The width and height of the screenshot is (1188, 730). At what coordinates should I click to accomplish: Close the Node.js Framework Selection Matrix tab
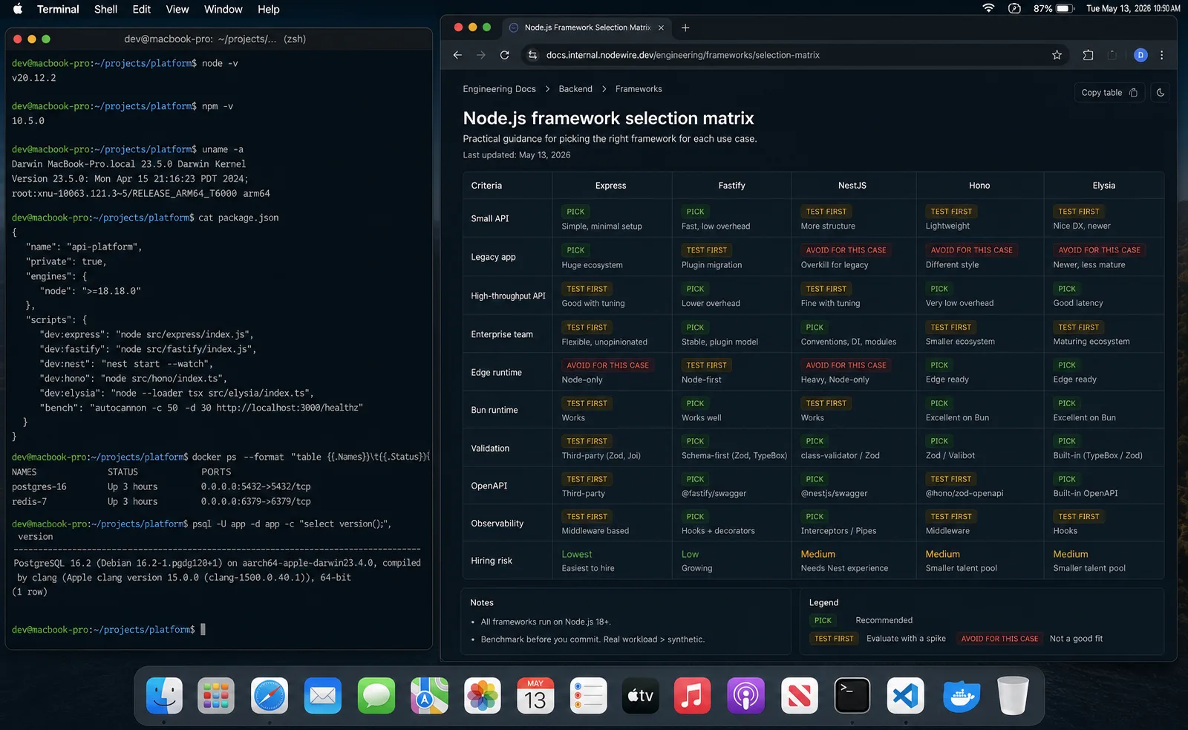pos(661,27)
